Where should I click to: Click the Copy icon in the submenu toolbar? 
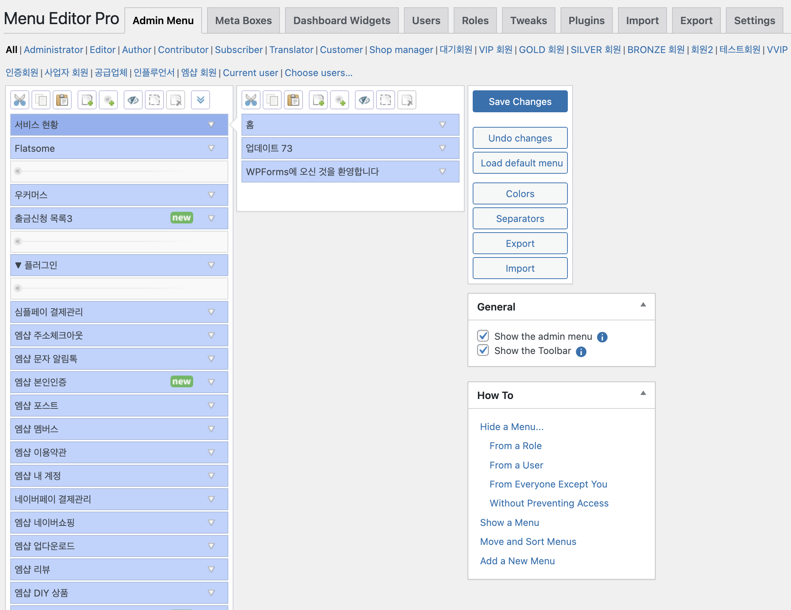272,100
